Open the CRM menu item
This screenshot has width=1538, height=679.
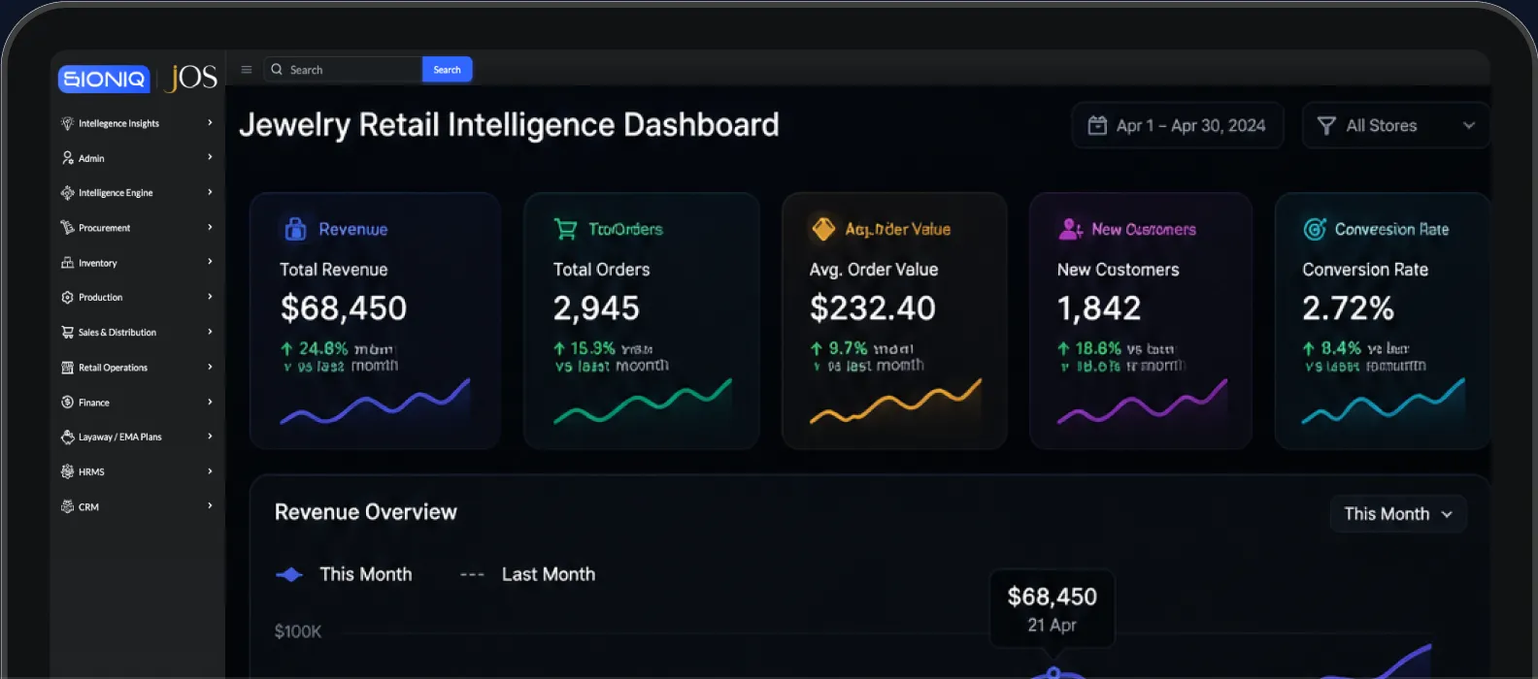pos(137,507)
